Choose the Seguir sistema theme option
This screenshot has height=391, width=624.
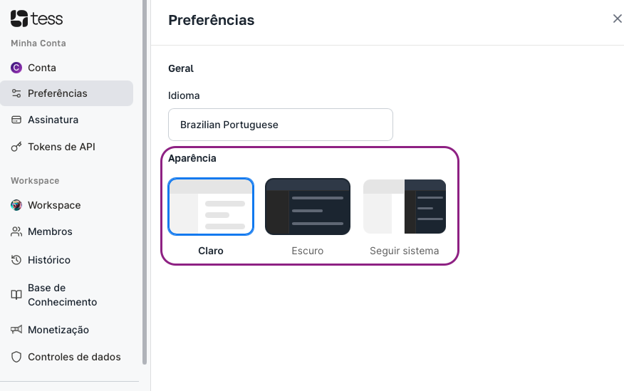(405, 217)
